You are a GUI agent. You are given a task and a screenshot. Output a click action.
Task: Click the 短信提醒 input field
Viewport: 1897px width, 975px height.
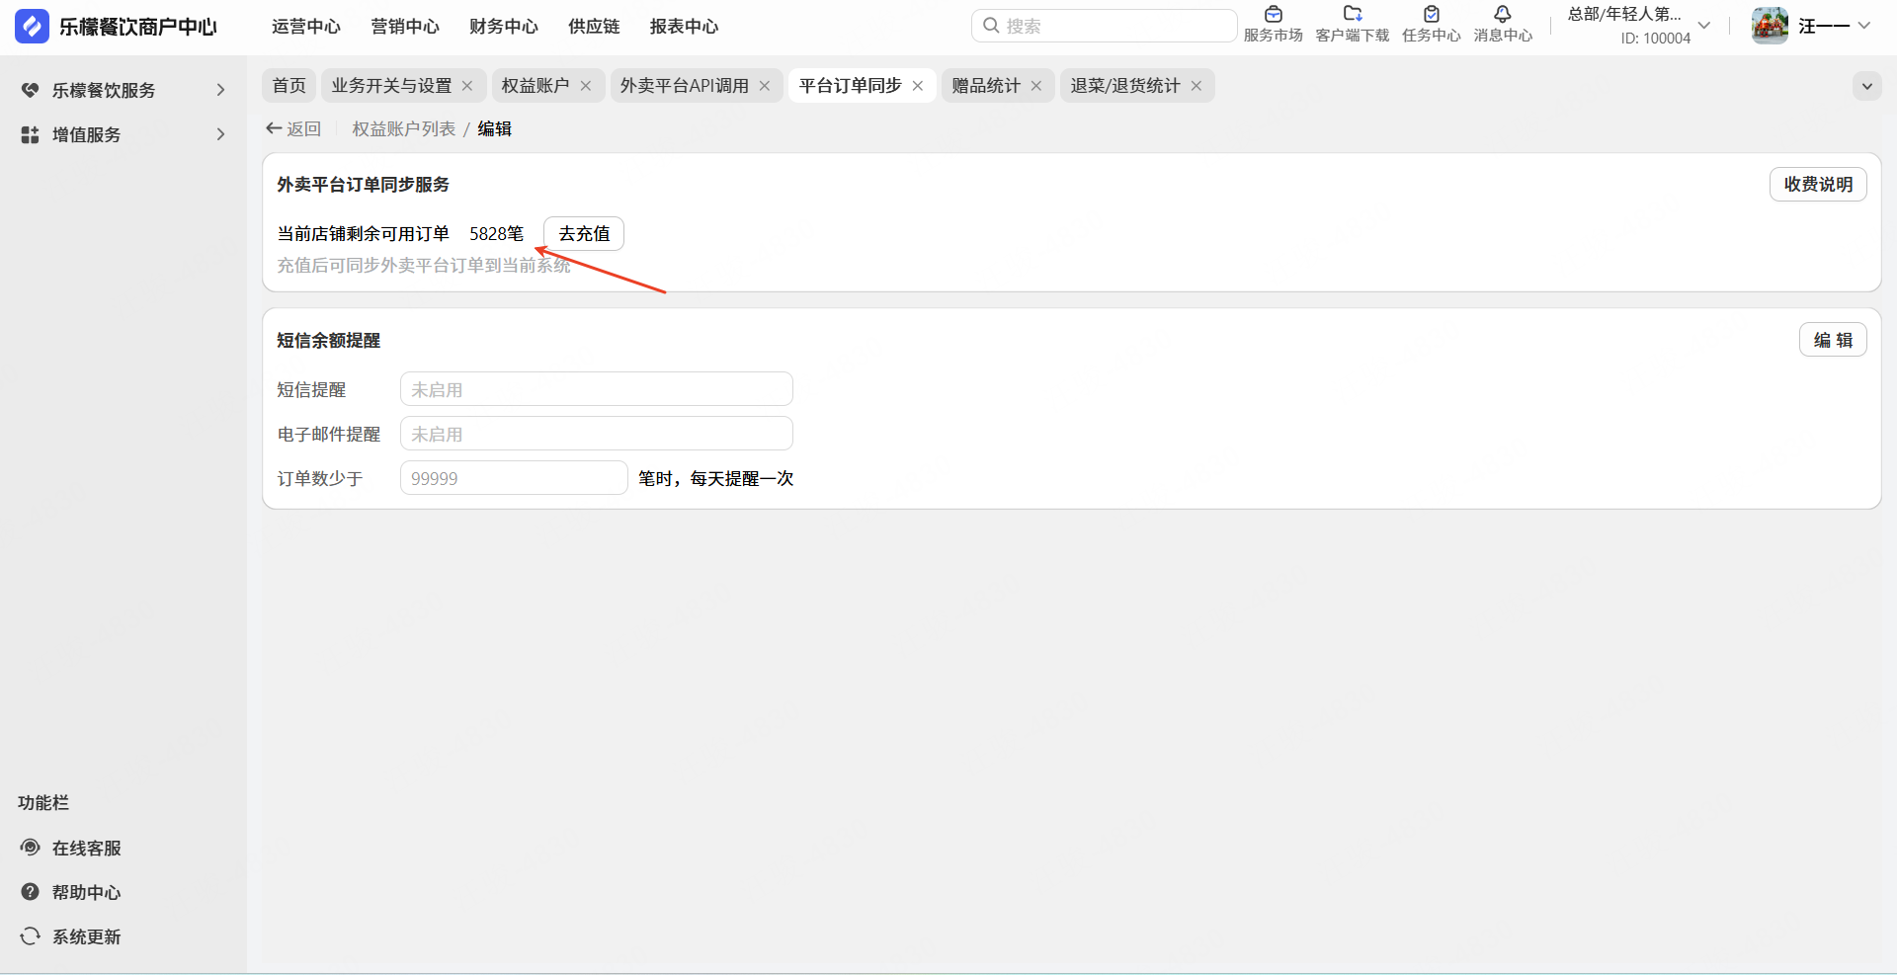click(597, 389)
